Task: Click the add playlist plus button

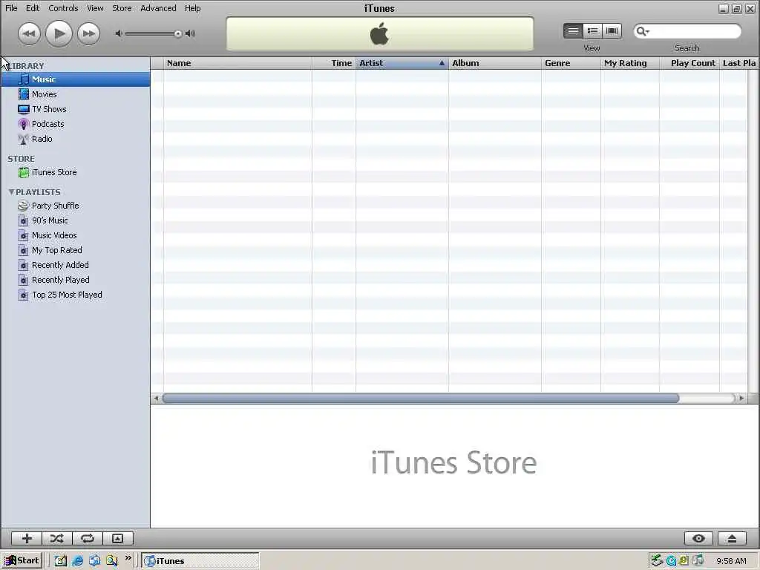Action: 27,539
